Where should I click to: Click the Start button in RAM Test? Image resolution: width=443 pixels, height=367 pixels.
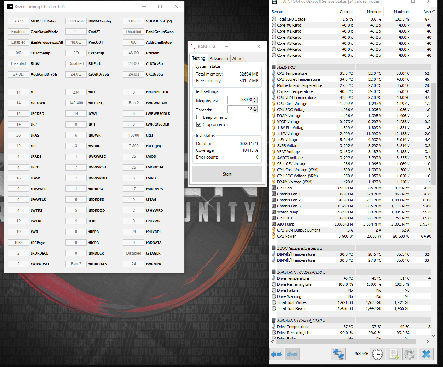point(227,174)
